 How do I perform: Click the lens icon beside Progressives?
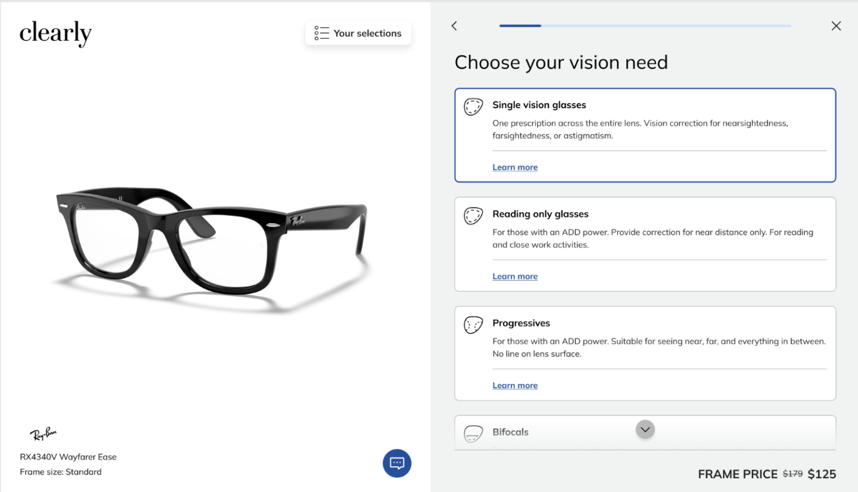473,324
